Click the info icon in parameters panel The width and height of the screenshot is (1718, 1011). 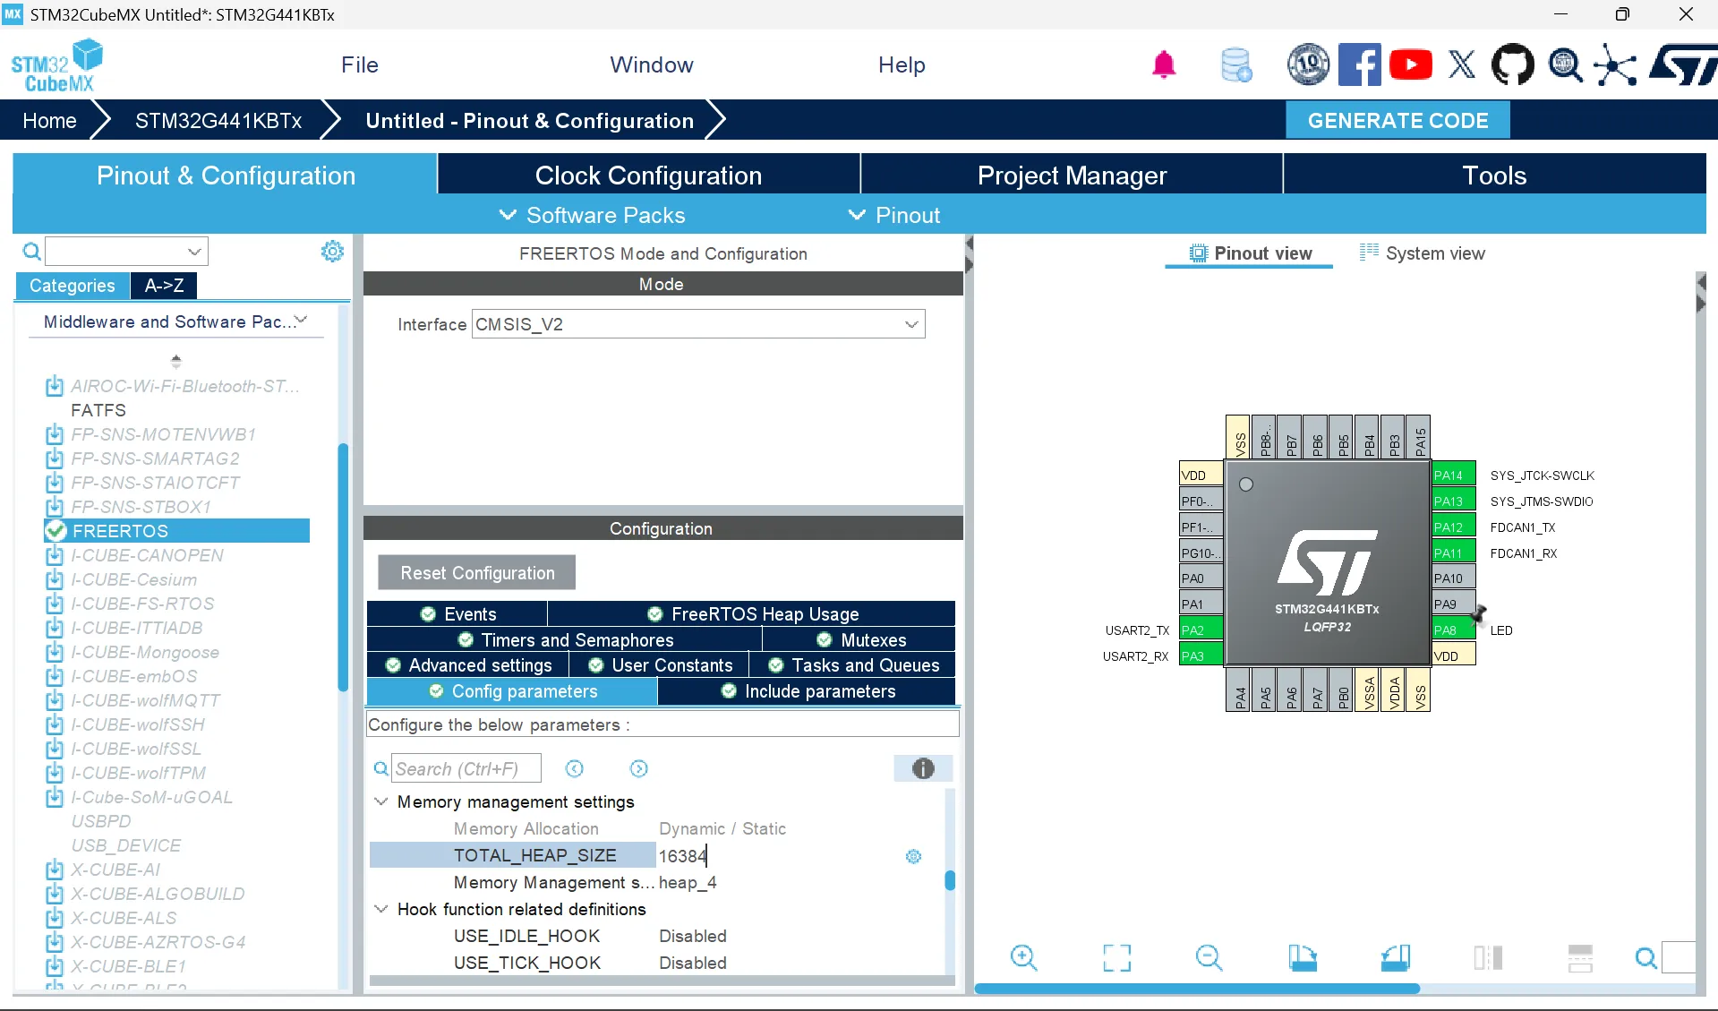click(922, 768)
